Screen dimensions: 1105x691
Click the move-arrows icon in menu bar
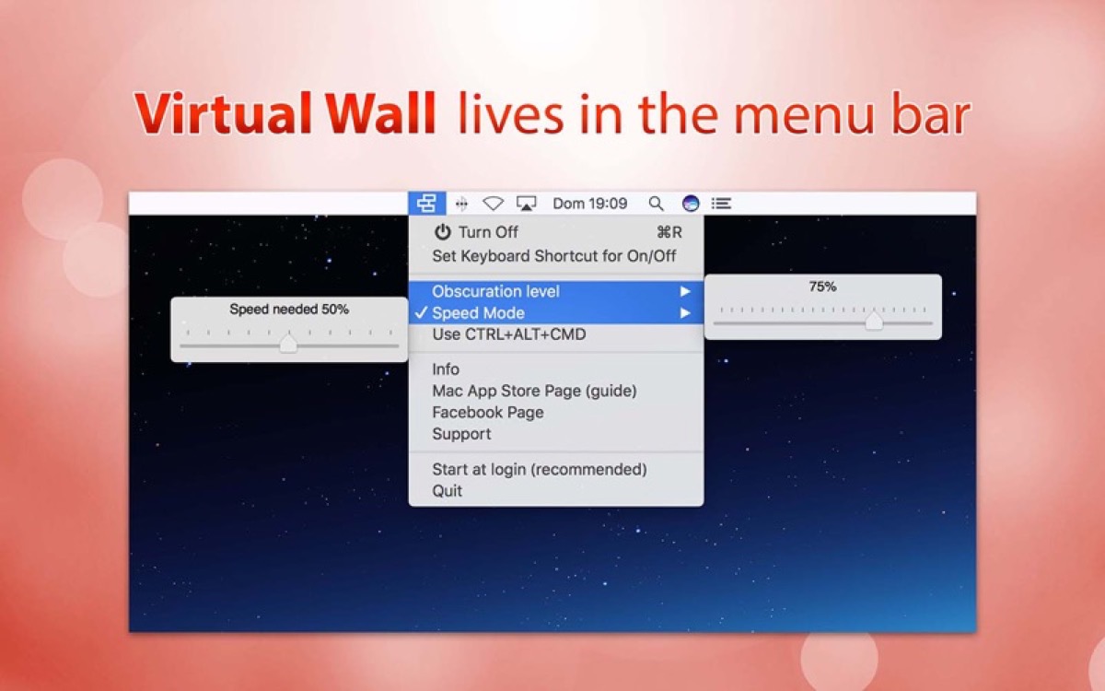[x=462, y=204]
